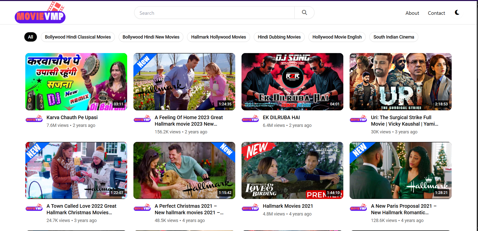Click channel avatar beside Hallmark Movies 2021
The image size is (478, 231).
click(x=250, y=207)
